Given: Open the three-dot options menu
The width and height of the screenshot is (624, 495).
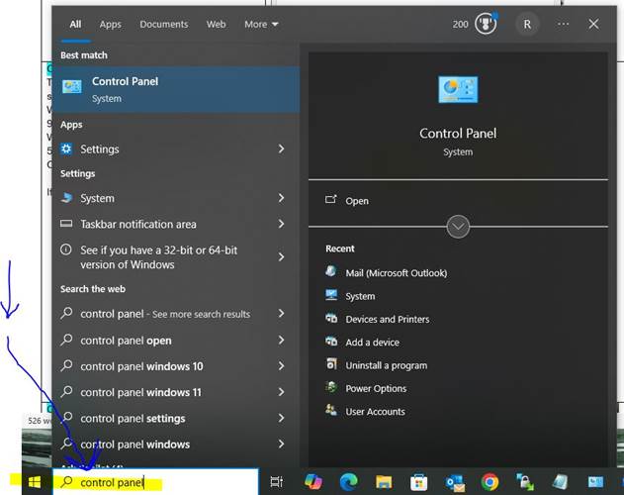Looking at the screenshot, I should (563, 24).
